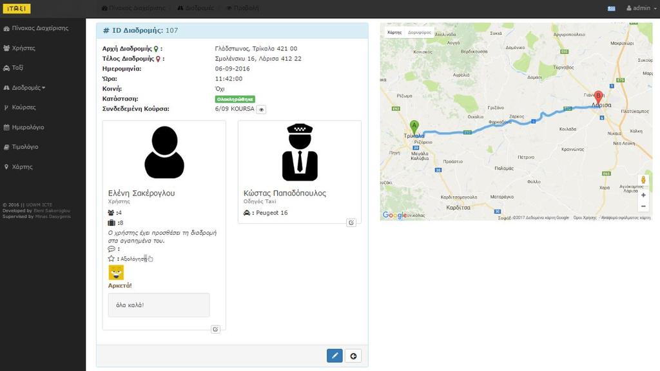The height and width of the screenshot is (371, 660).
Task: Open Πίνακας Διαχείρισης in the sidebar
Action: [36, 28]
